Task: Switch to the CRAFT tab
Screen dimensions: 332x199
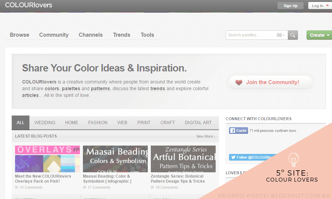Action: click(x=168, y=123)
